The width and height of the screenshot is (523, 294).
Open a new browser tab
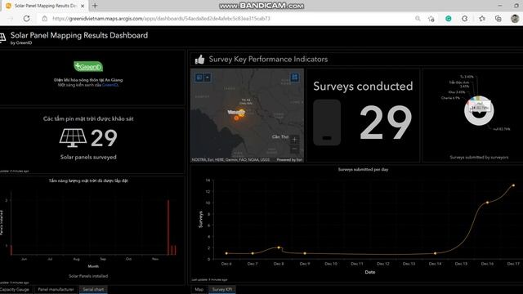(95, 6)
